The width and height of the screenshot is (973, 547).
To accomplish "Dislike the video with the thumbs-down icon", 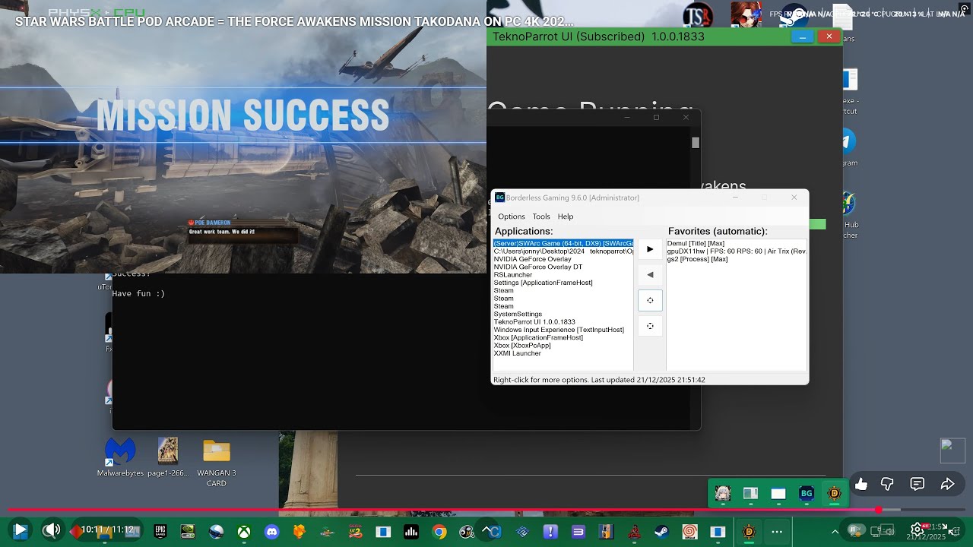I will (887, 484).
